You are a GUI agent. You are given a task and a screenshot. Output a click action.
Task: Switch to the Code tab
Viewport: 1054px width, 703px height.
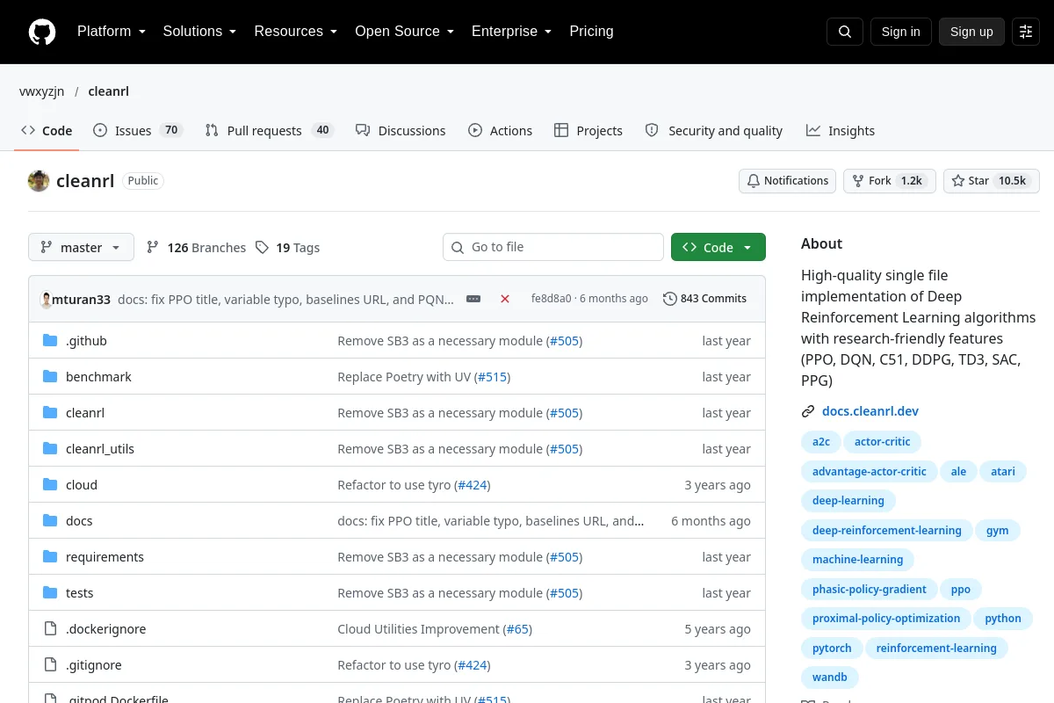[47, 131]
